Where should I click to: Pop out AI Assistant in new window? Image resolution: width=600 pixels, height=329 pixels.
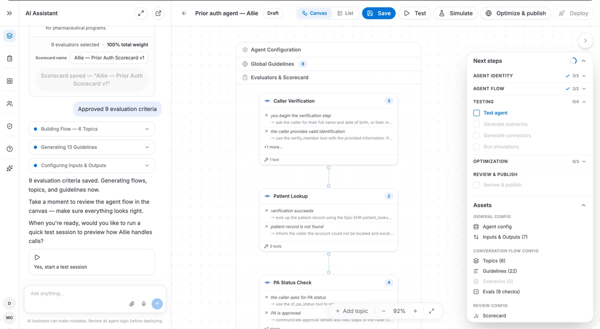pyautogui.click(x=158, y=13)
